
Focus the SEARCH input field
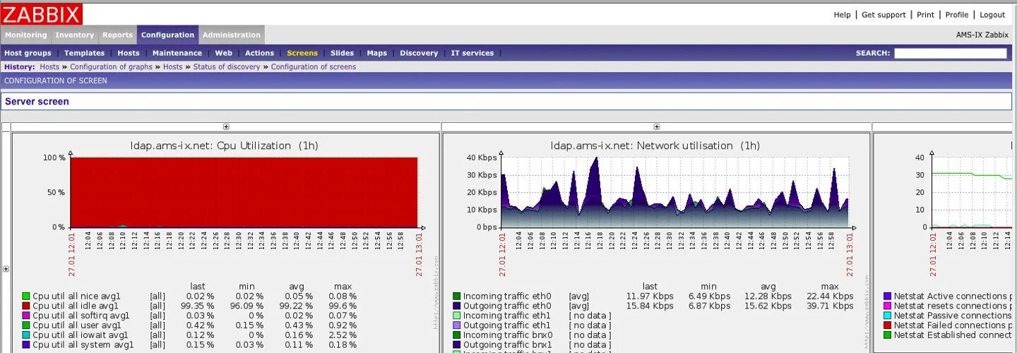(951, 53)
